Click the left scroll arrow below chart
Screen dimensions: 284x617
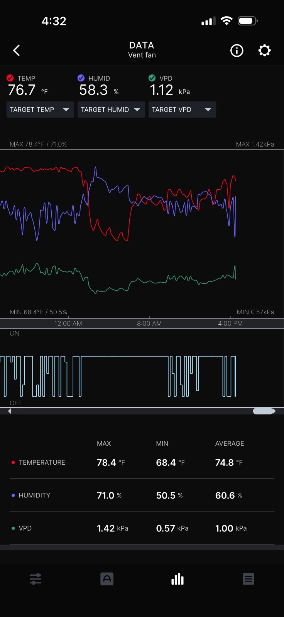point(10,411)
